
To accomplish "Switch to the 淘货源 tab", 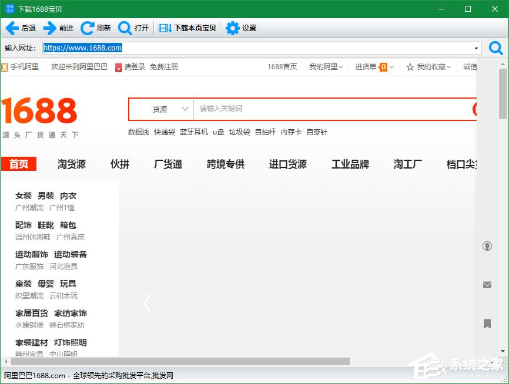I will click(71, 164).
